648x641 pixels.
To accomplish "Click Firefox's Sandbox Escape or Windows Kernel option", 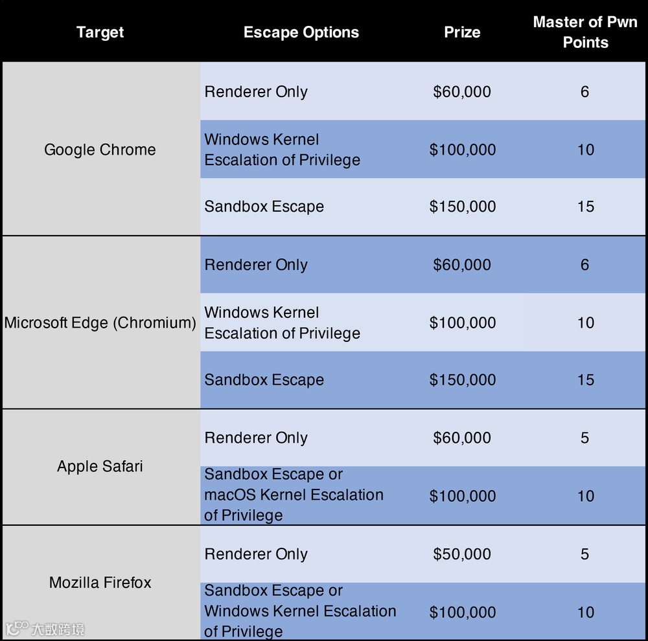I will point(300,611).
